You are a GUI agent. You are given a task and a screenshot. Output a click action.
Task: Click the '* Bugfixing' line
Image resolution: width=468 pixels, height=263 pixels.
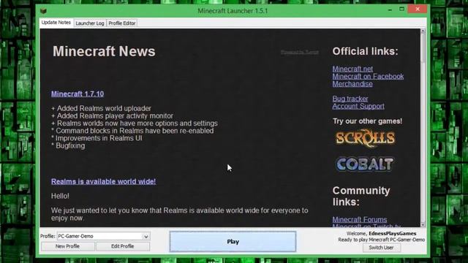pos(68,146)
